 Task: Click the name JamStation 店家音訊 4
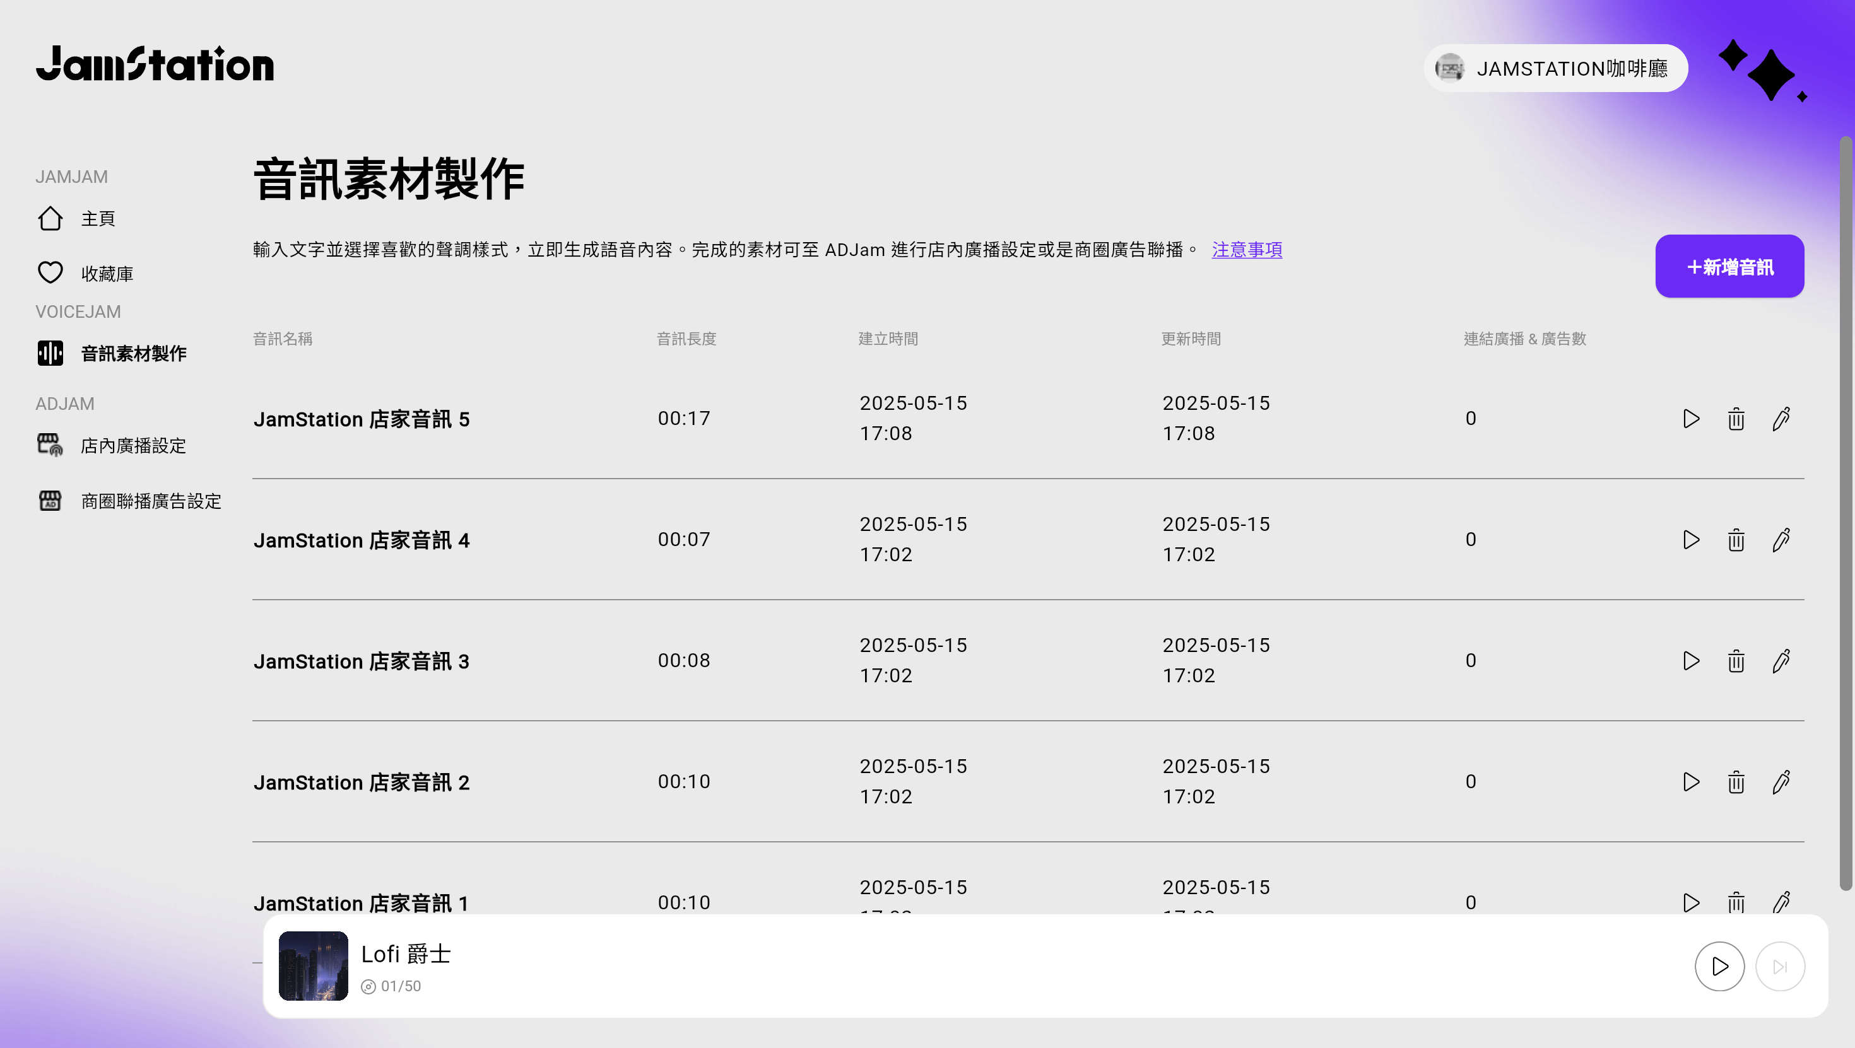(362, 540)
